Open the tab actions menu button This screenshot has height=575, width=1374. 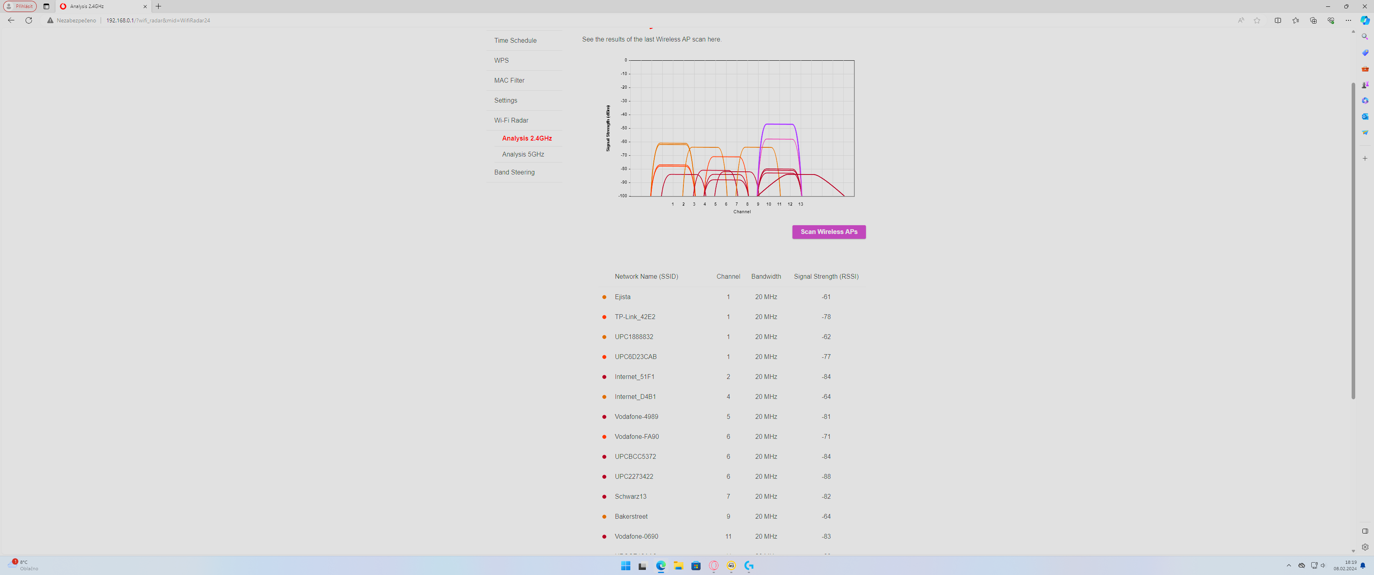pyautogui.click(x=46, y=6)
